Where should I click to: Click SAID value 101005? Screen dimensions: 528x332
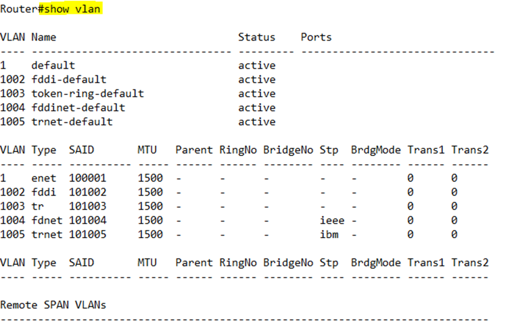pos(88,235)
